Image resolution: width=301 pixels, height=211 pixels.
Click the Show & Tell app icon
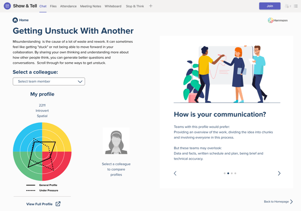pos(7,6)
